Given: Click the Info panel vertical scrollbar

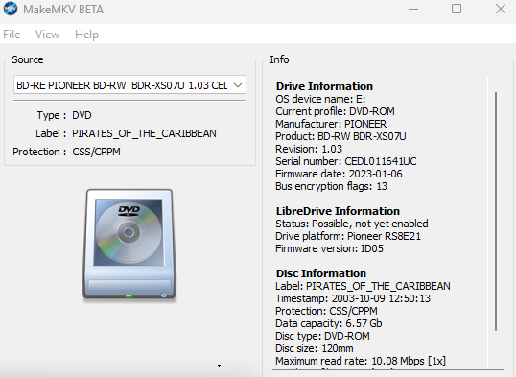Looking at the screenshot, I should pos(496,211).
